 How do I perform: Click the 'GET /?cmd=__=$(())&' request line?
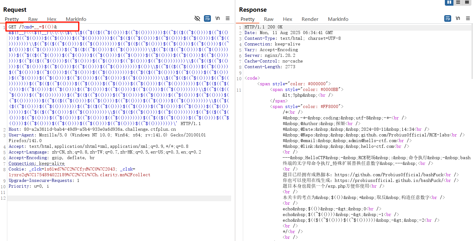point(33,27)
